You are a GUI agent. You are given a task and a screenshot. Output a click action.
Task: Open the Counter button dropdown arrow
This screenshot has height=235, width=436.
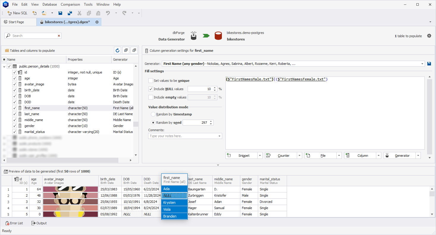(299, 156)
